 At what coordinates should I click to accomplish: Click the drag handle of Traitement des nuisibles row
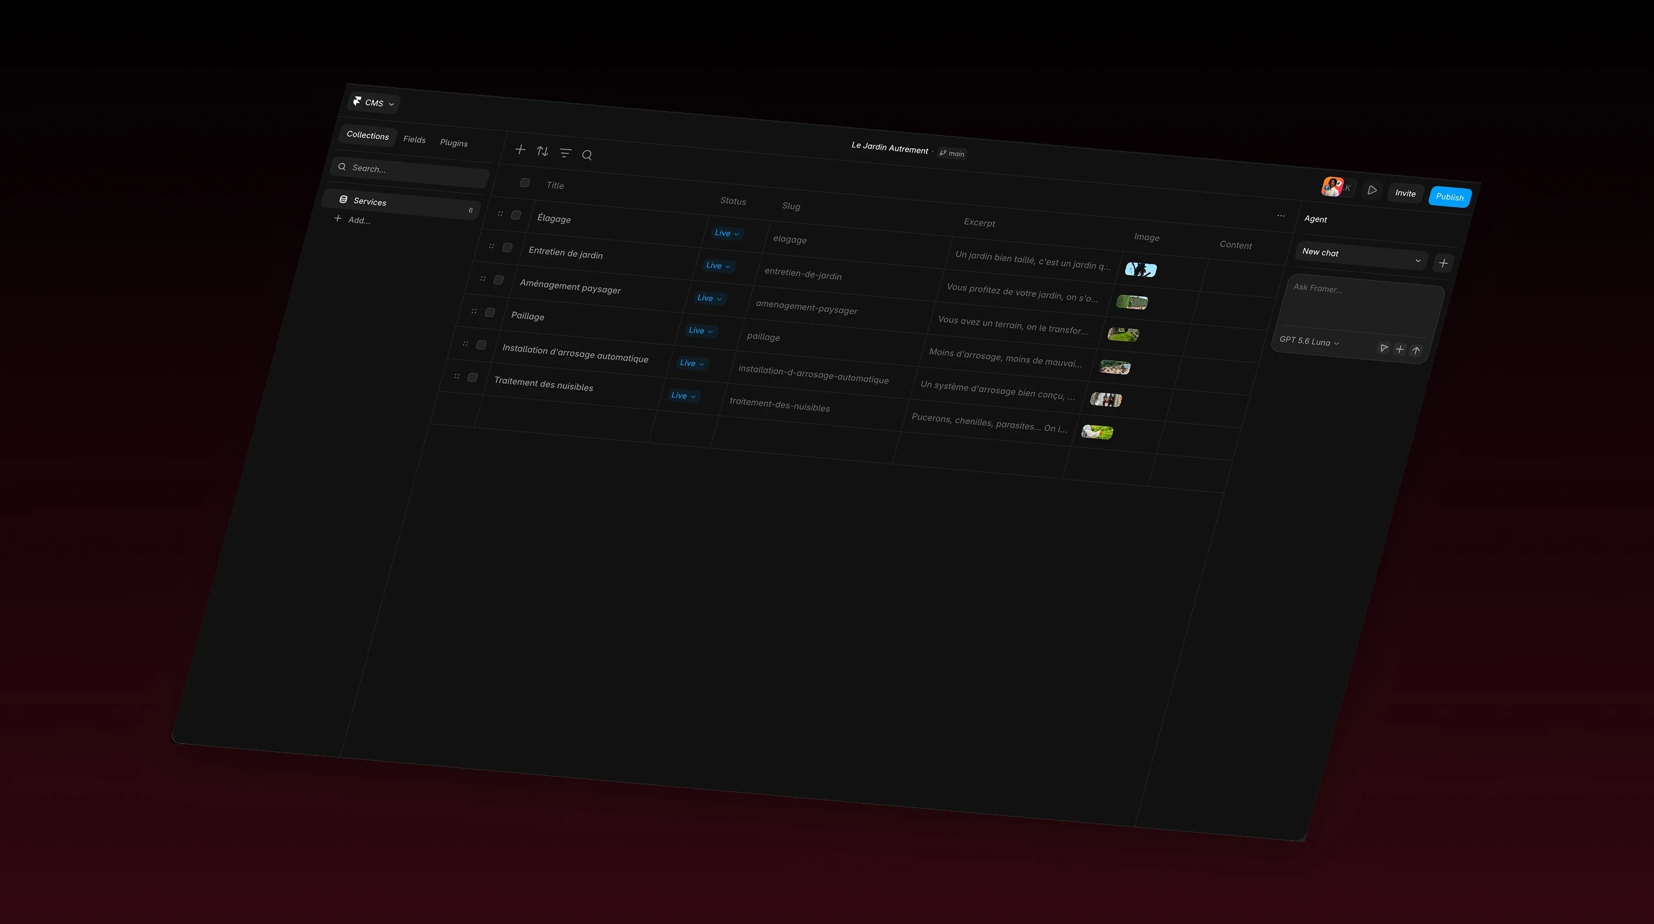tap(457, 376)
